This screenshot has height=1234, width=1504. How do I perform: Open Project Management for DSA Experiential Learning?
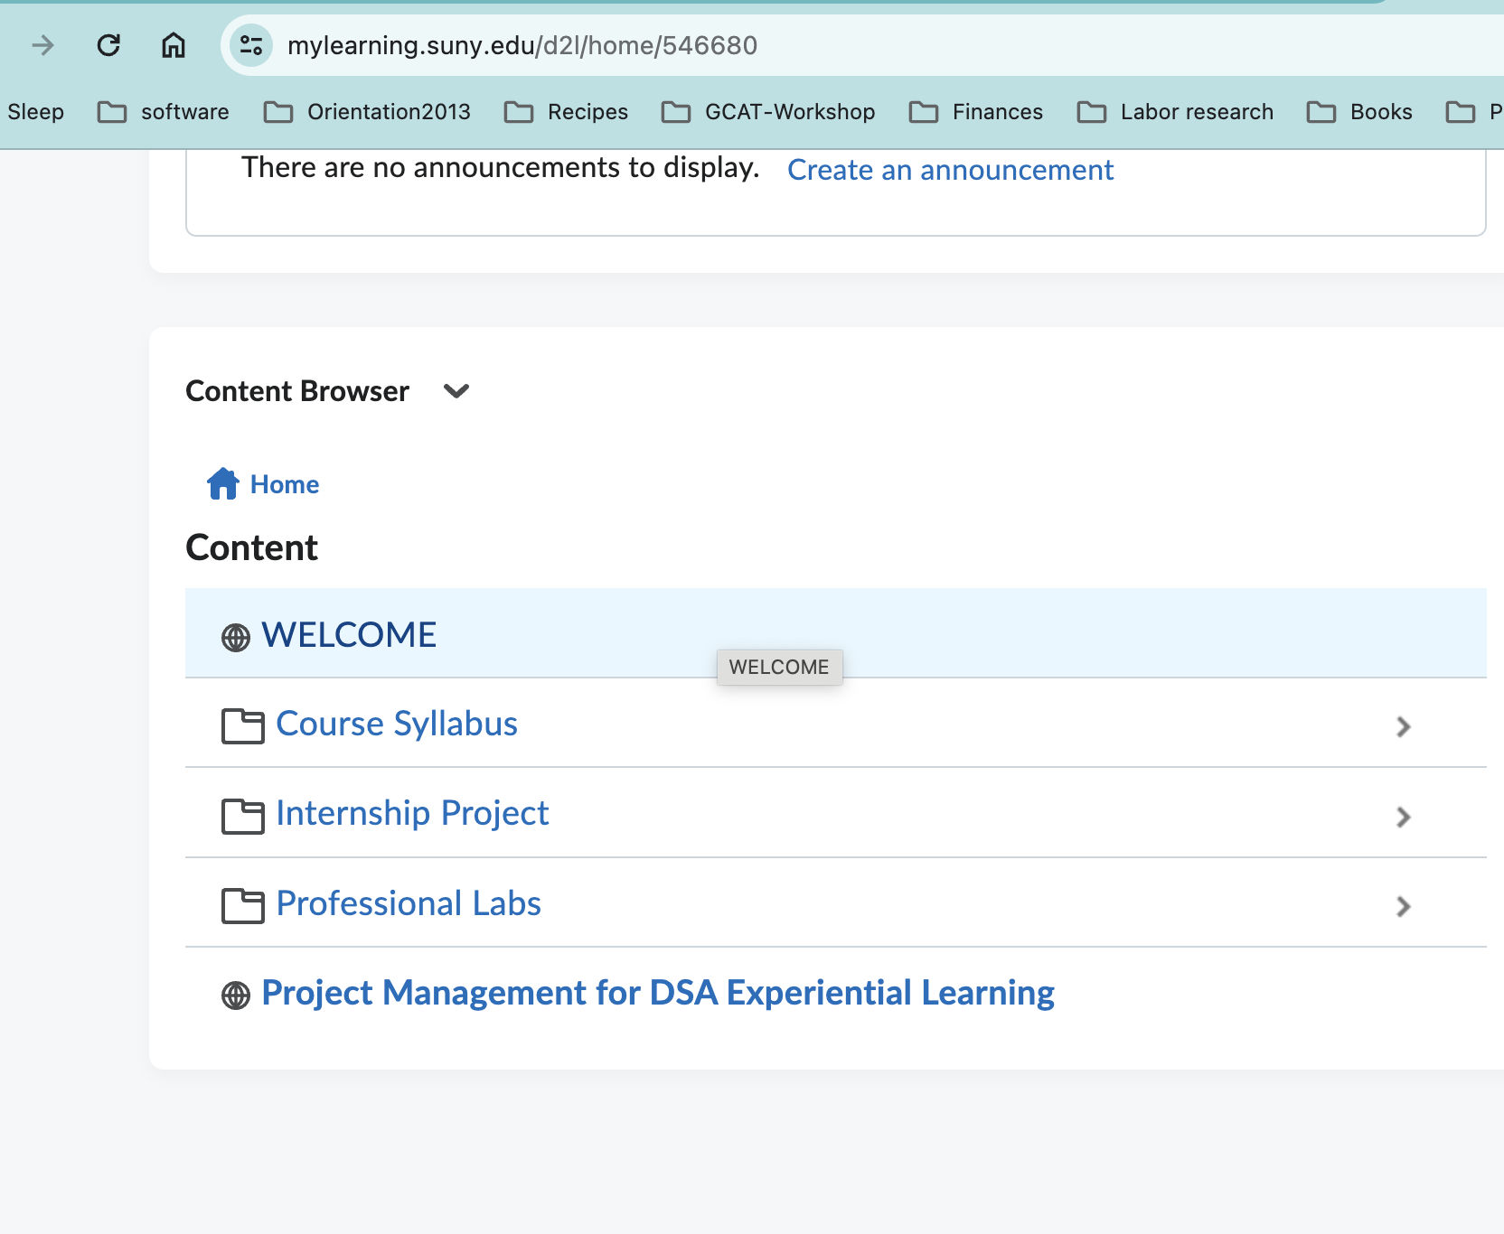point(658,993)
